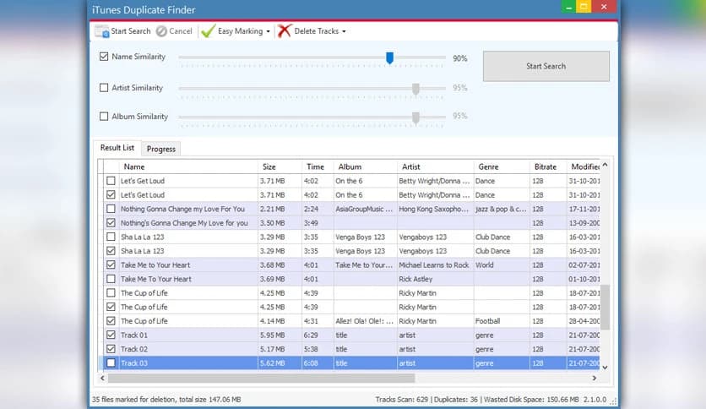Screen dimensions: 706x409
Task: Sort by the Bitrate column header
Action: 548,166
